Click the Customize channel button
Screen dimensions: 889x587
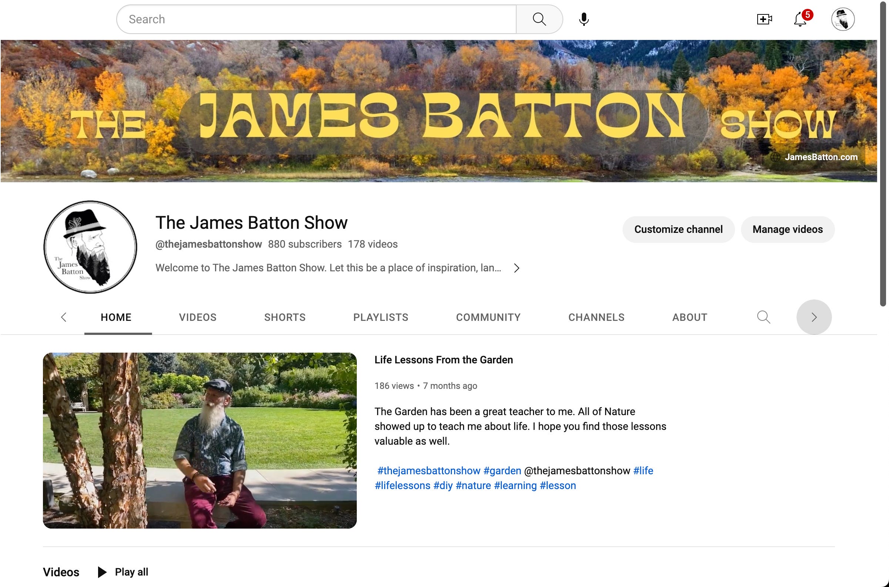point(678,229)
